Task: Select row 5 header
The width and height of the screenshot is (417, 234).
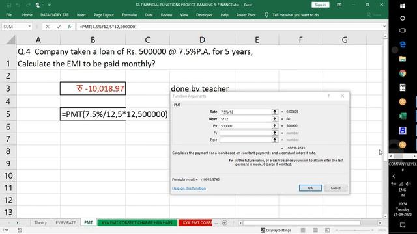Action: tap(8, 114)
